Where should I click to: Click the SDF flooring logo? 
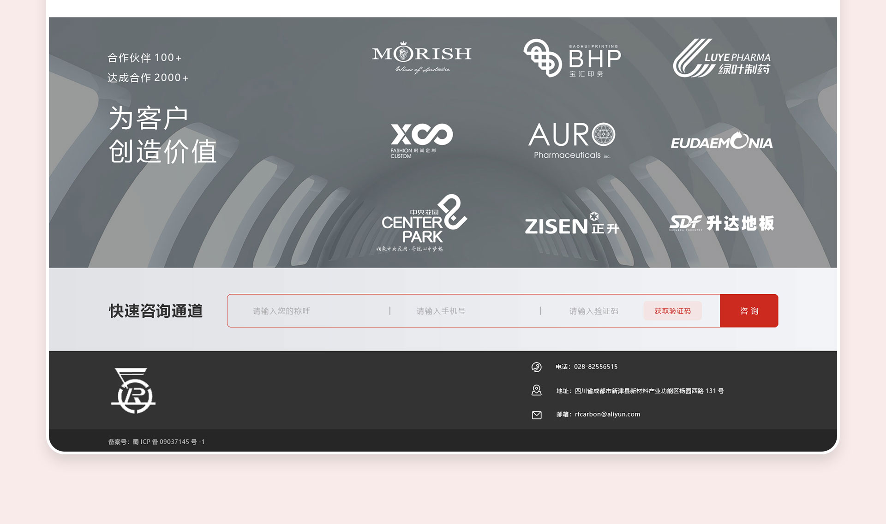[721, 223]
